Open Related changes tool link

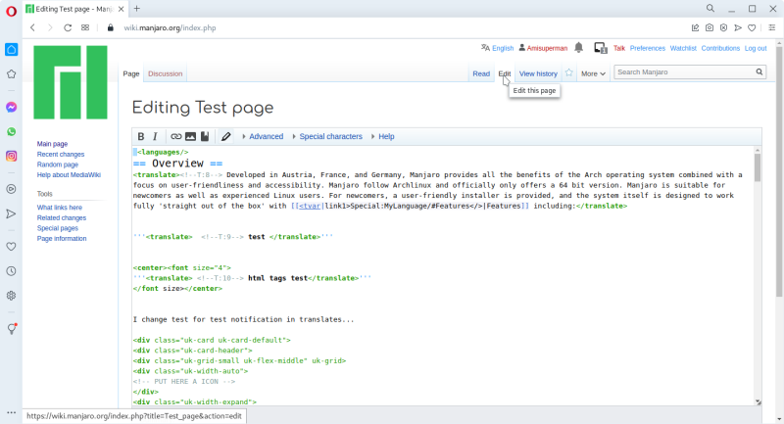(x=62, y=217)
